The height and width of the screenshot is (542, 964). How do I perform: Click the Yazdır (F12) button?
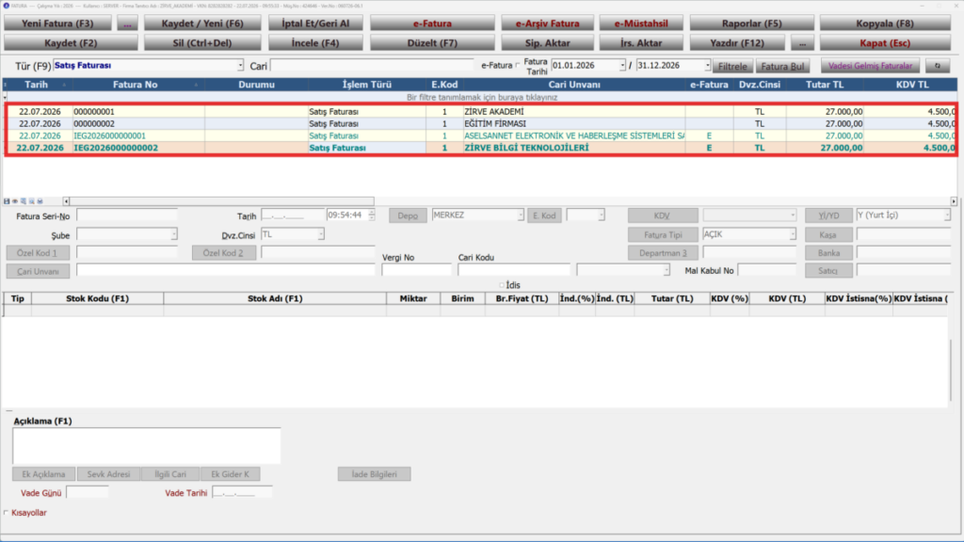(x=737, y=43)
